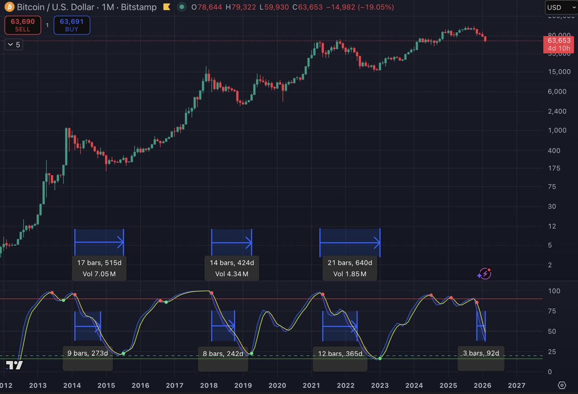This screenshot has height=394, width=578.
Task: Click the green market status dot
Action: (x=182, y=7)
